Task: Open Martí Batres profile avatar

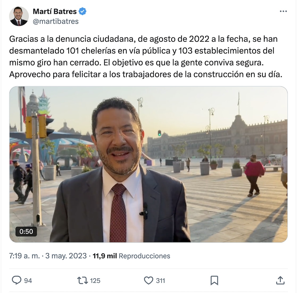Action: [19, 16]
